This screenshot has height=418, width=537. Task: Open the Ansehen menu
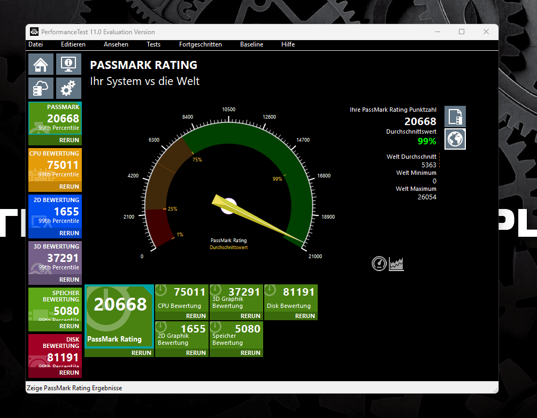click(116, 44)
